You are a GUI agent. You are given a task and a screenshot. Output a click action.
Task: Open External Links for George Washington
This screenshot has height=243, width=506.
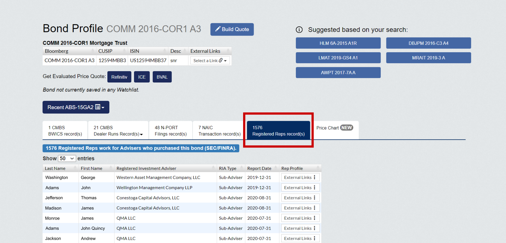point(300,177)
